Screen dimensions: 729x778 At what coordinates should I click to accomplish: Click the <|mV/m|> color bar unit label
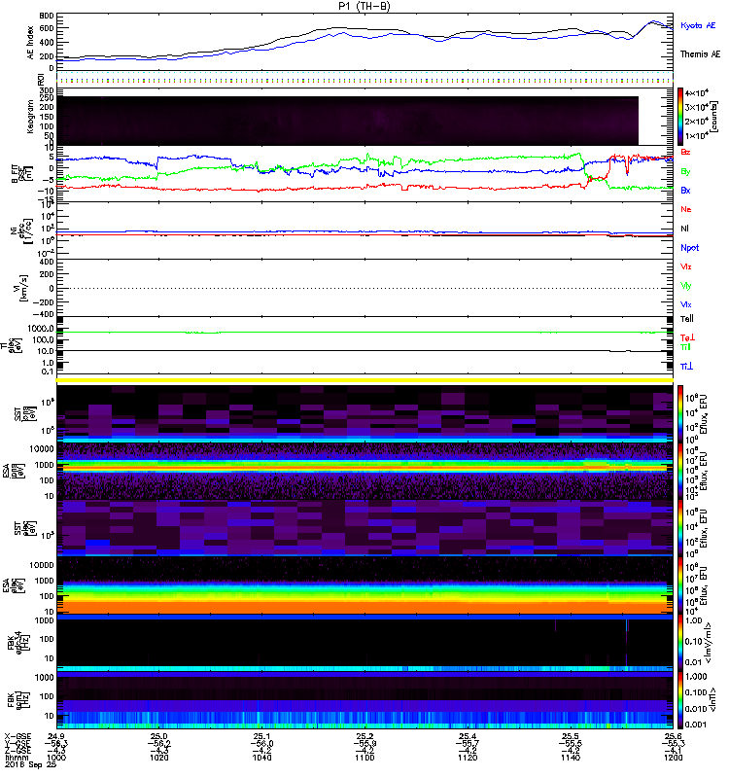(x=709, y=643)
